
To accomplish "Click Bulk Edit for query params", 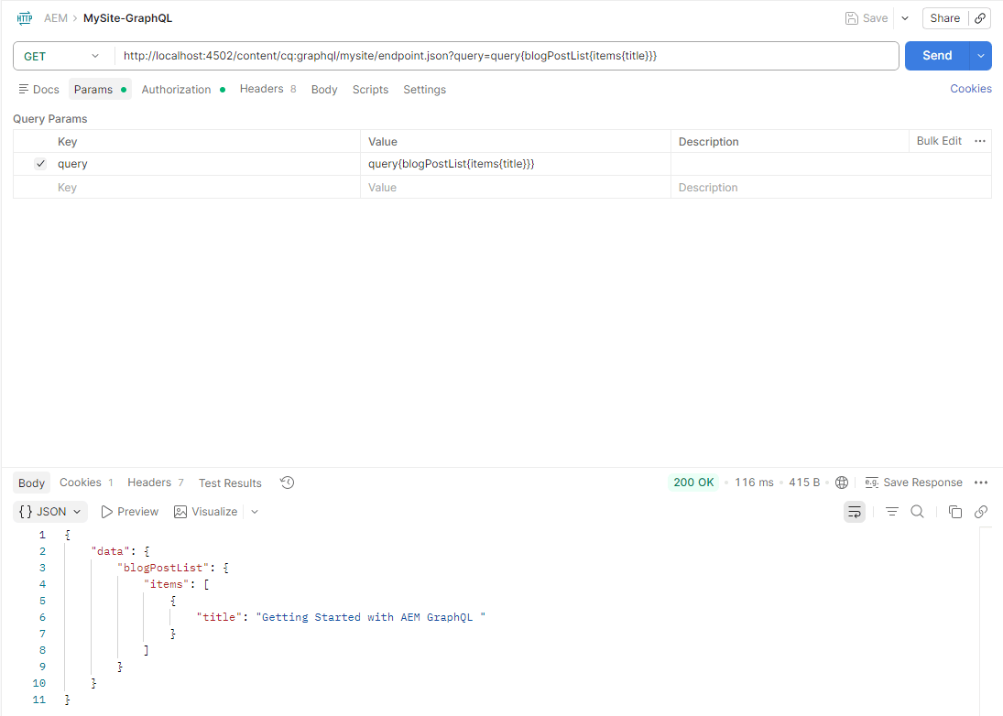I will tap(939, 141).
